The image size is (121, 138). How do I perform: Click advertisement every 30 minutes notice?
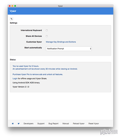click(x=45, y=69)
